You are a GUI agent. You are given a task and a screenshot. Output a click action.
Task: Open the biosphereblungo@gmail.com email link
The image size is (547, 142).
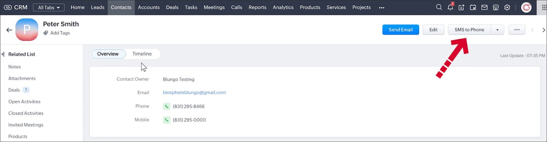195,92
